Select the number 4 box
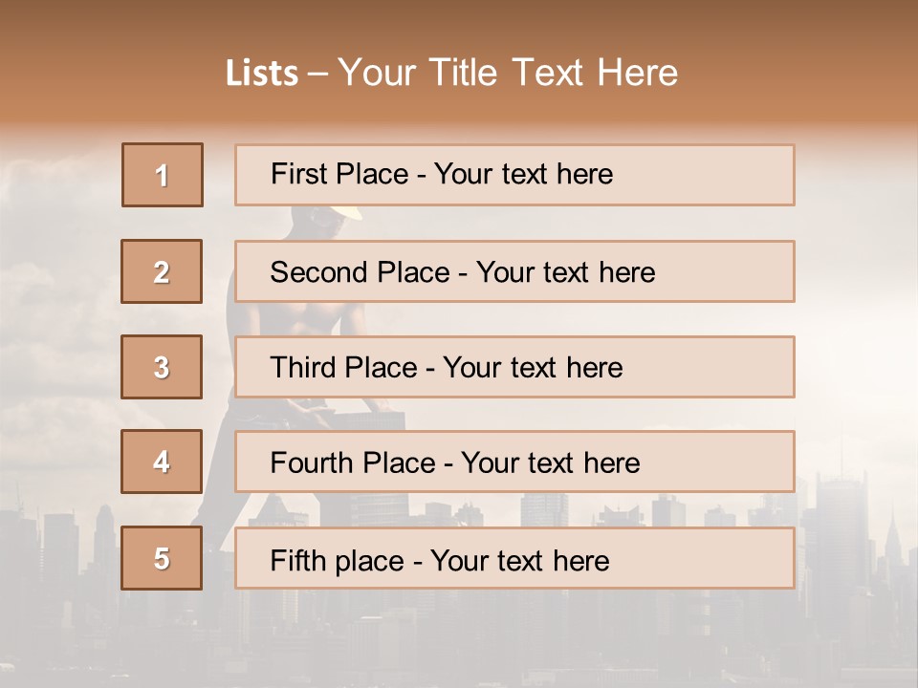The width and height of the screenshot is (918, 688). (162, 462)
